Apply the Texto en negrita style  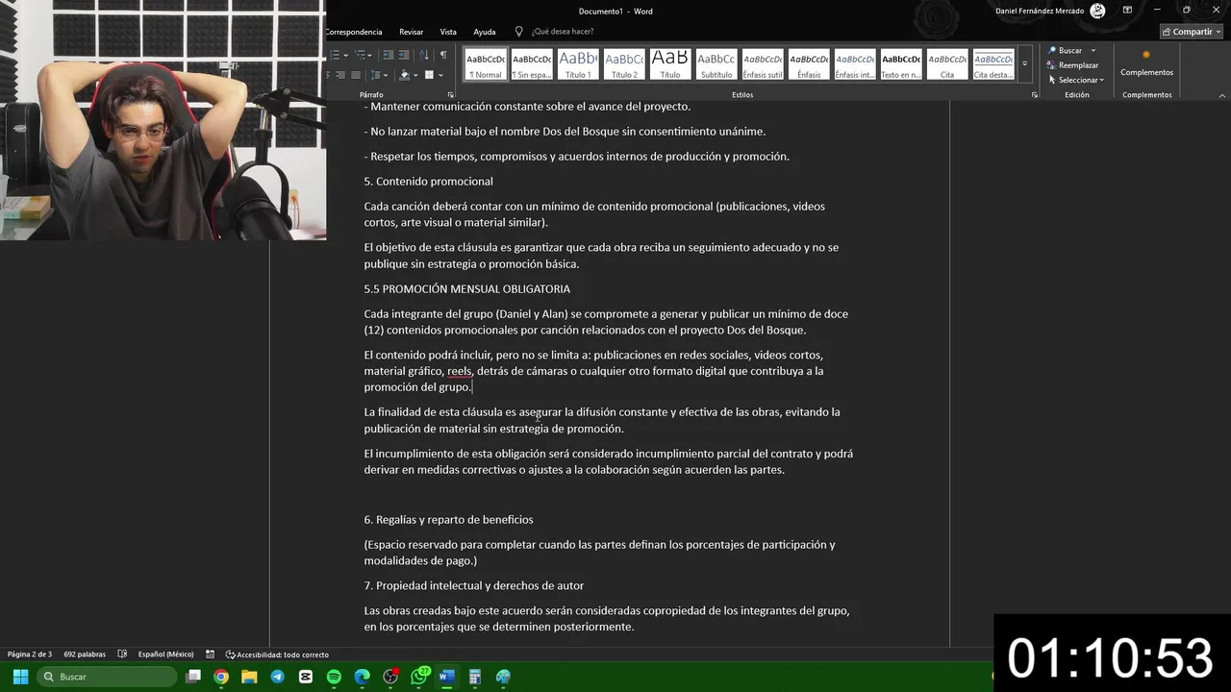click(x=901, y=64)
